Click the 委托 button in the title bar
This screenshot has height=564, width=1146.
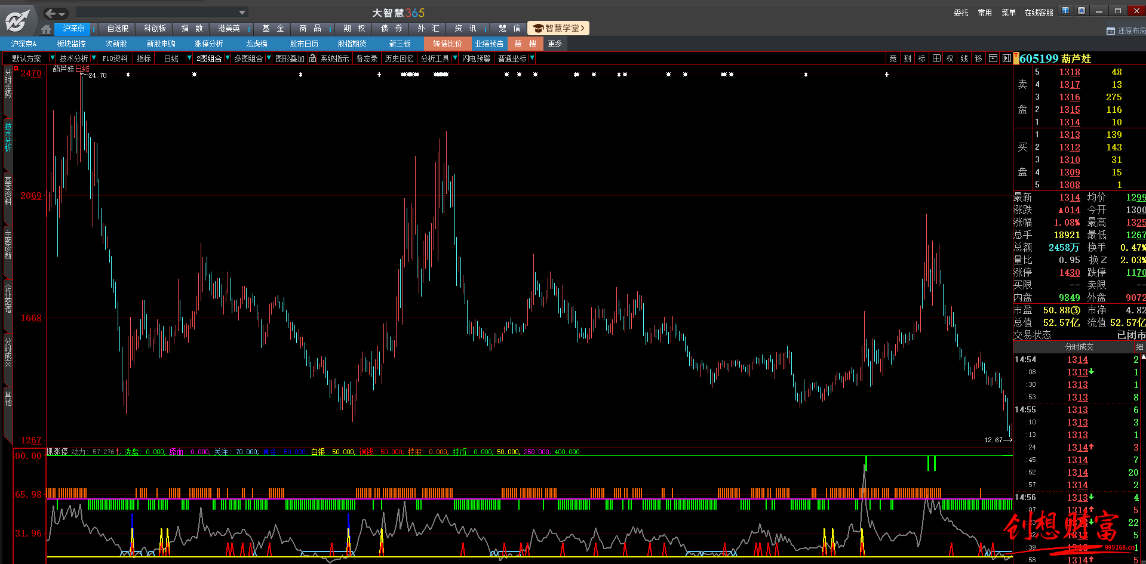[x=961, y=13]
